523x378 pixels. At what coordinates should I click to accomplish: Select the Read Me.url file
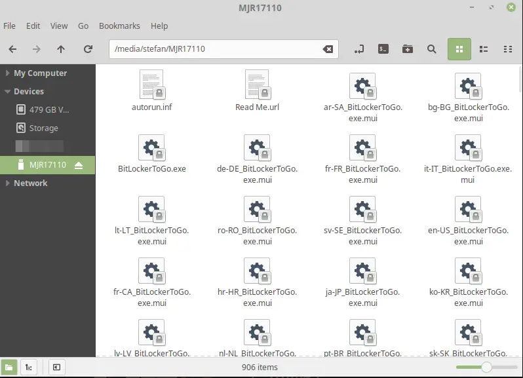[257, 90]
